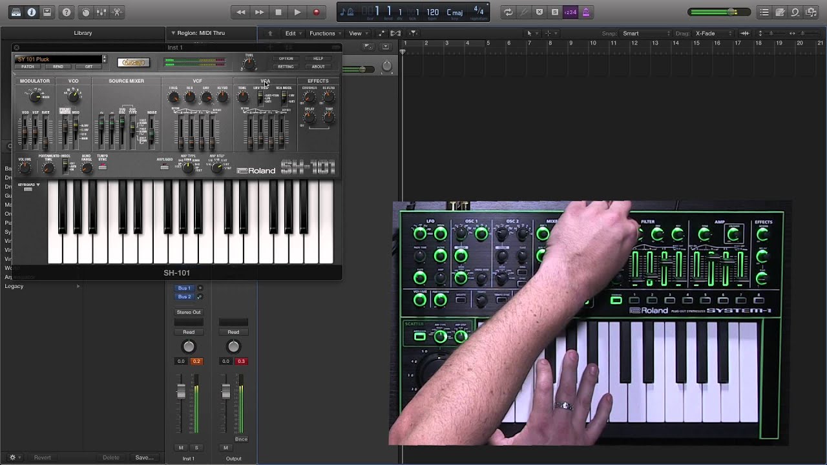Click the red Record button
Image resolution: width=827 pixels, height=465 pixels.
316,12
